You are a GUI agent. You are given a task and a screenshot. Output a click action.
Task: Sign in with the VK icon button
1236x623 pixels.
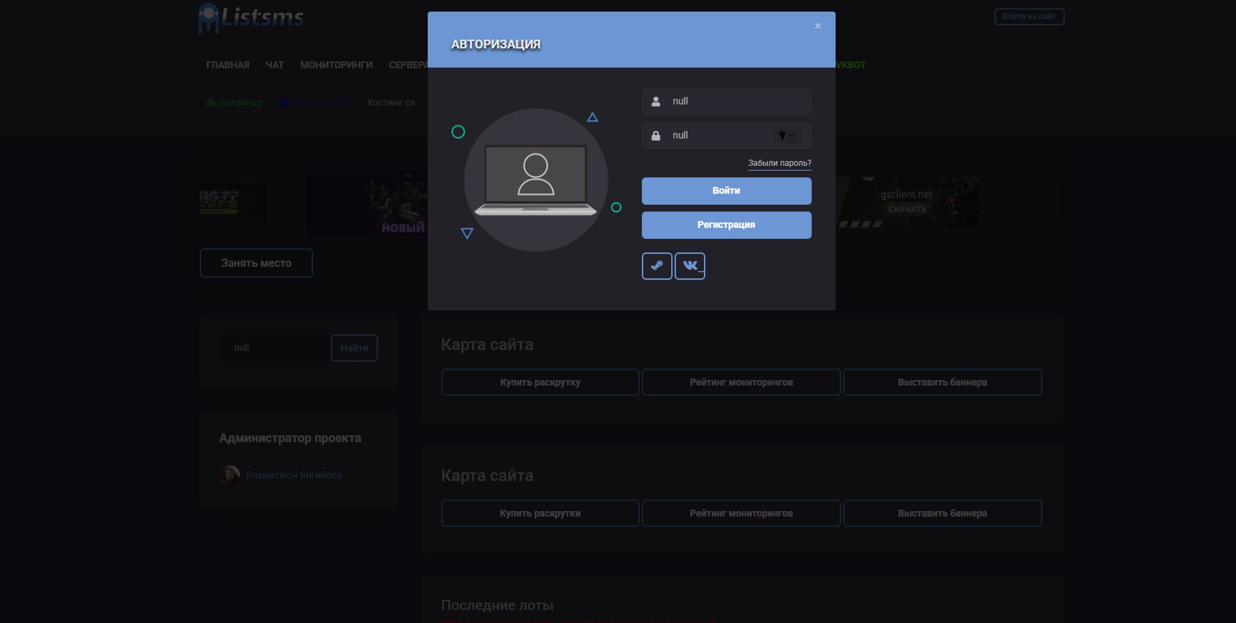(x=690, y=266)
